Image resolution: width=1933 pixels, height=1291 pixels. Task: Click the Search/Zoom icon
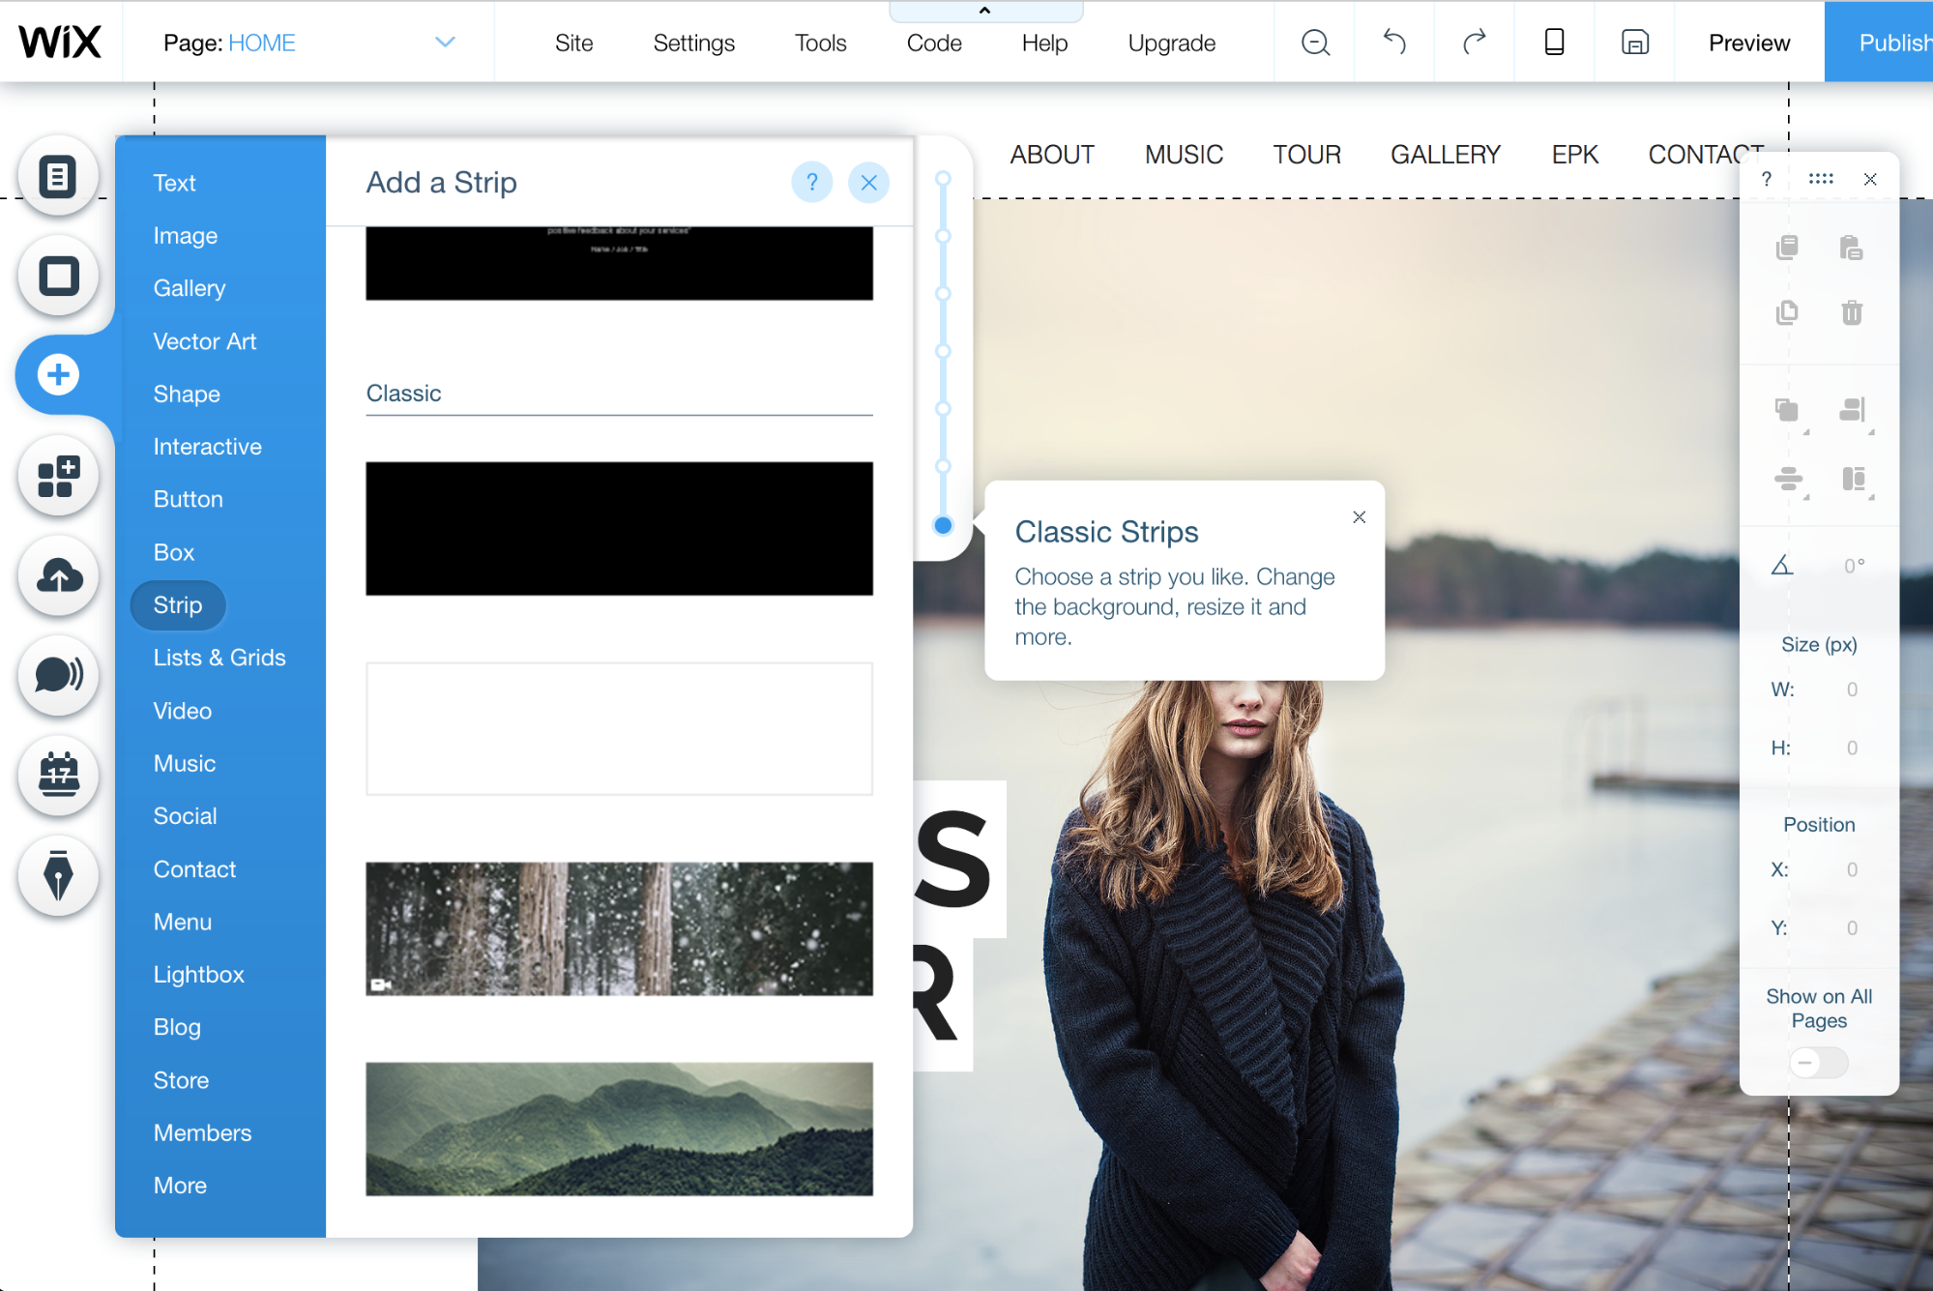[1315, 42]
